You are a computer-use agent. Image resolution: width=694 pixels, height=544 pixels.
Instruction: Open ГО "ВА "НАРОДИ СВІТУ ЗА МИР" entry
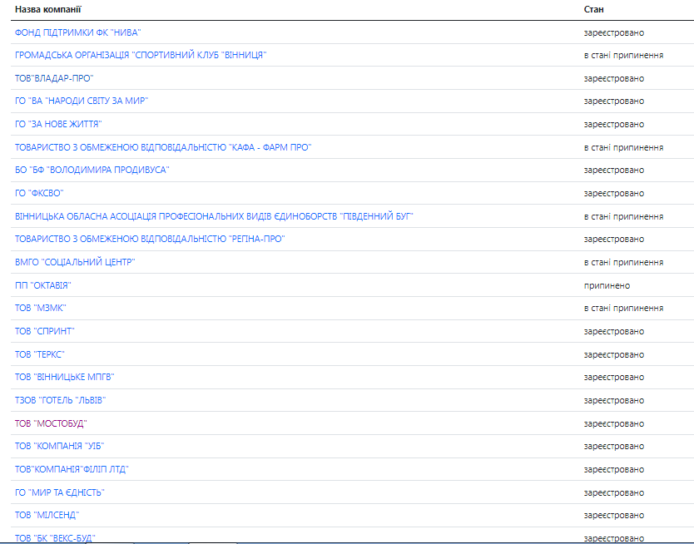click(x=82, y=101)
